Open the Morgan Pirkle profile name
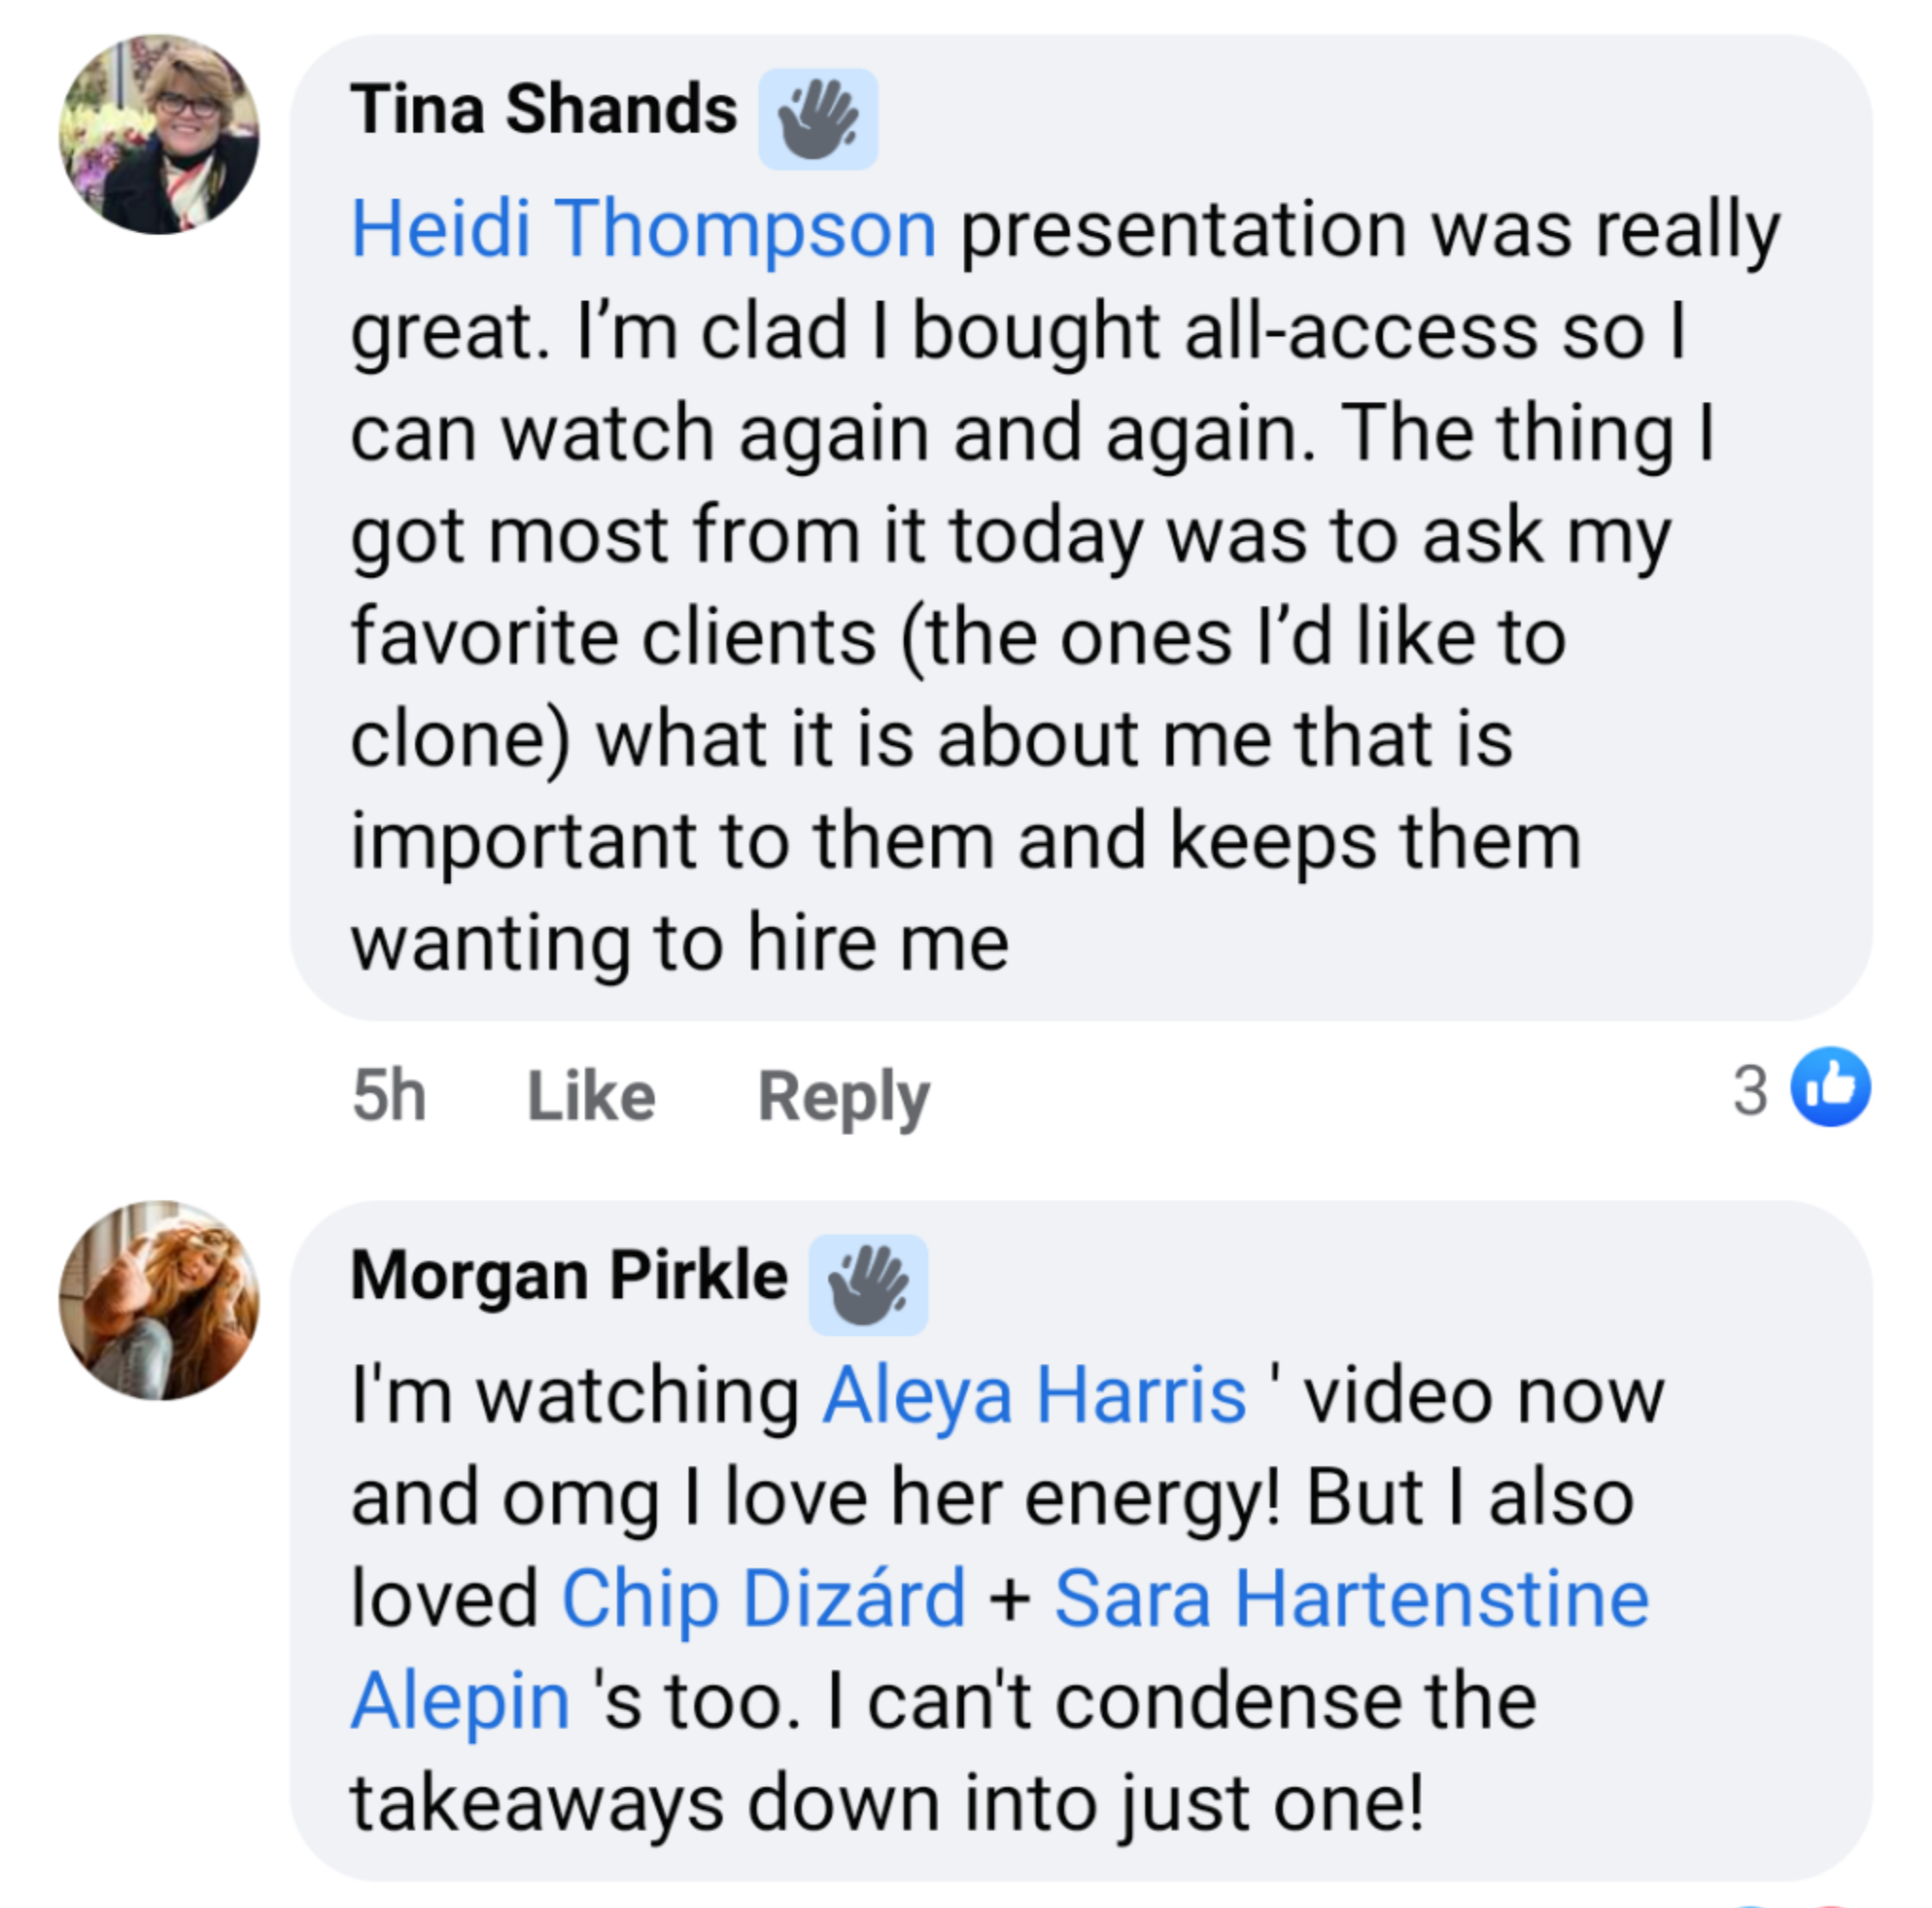This screenshot has width=1932, height=1908. [568, 1276]
